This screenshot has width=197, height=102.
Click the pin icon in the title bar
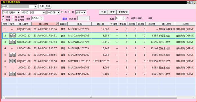click(188, 2)
